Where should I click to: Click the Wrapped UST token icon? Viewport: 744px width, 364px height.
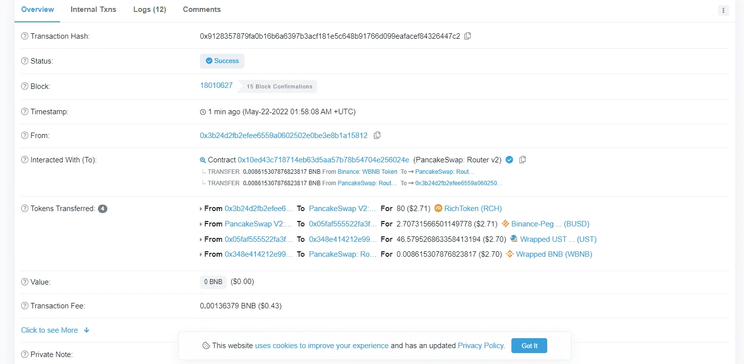[x=514, y=239]
